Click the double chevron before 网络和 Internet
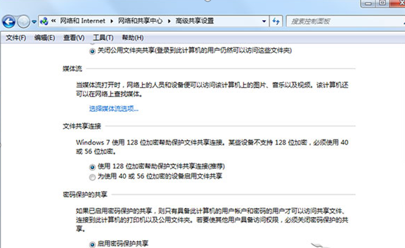The width and height of the screenshot is (405, 248). pos(53,21)
